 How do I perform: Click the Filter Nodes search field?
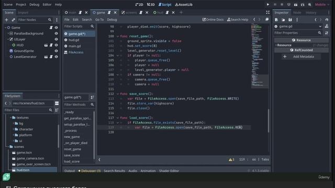(35, 20)
